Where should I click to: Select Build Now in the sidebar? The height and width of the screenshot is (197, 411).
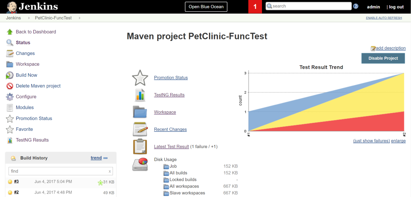point(27,75)
